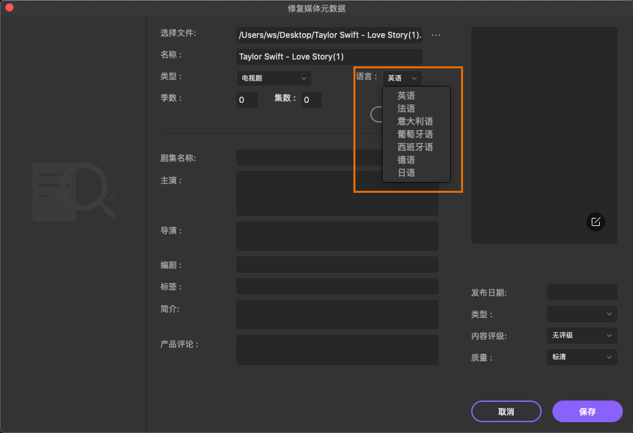The height and width of the screenshot is (433, 633).
Task: Click the poster preview area
Action: pyautogui.click(x=543, y=134)
